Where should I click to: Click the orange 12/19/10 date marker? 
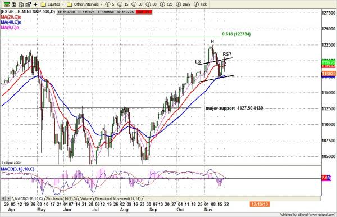coord(259,204)
